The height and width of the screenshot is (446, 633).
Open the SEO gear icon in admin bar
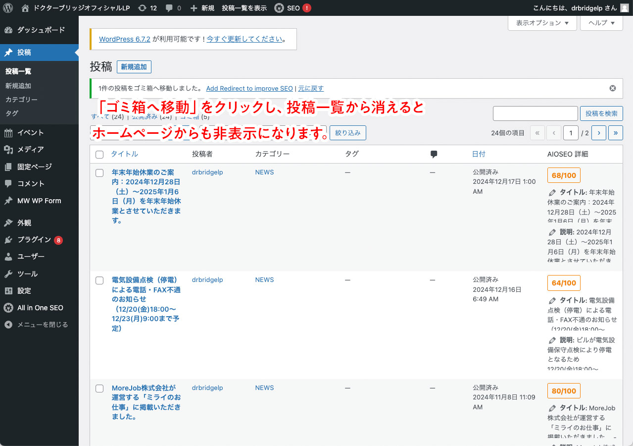pyautogui.click(x=279, y=8)
